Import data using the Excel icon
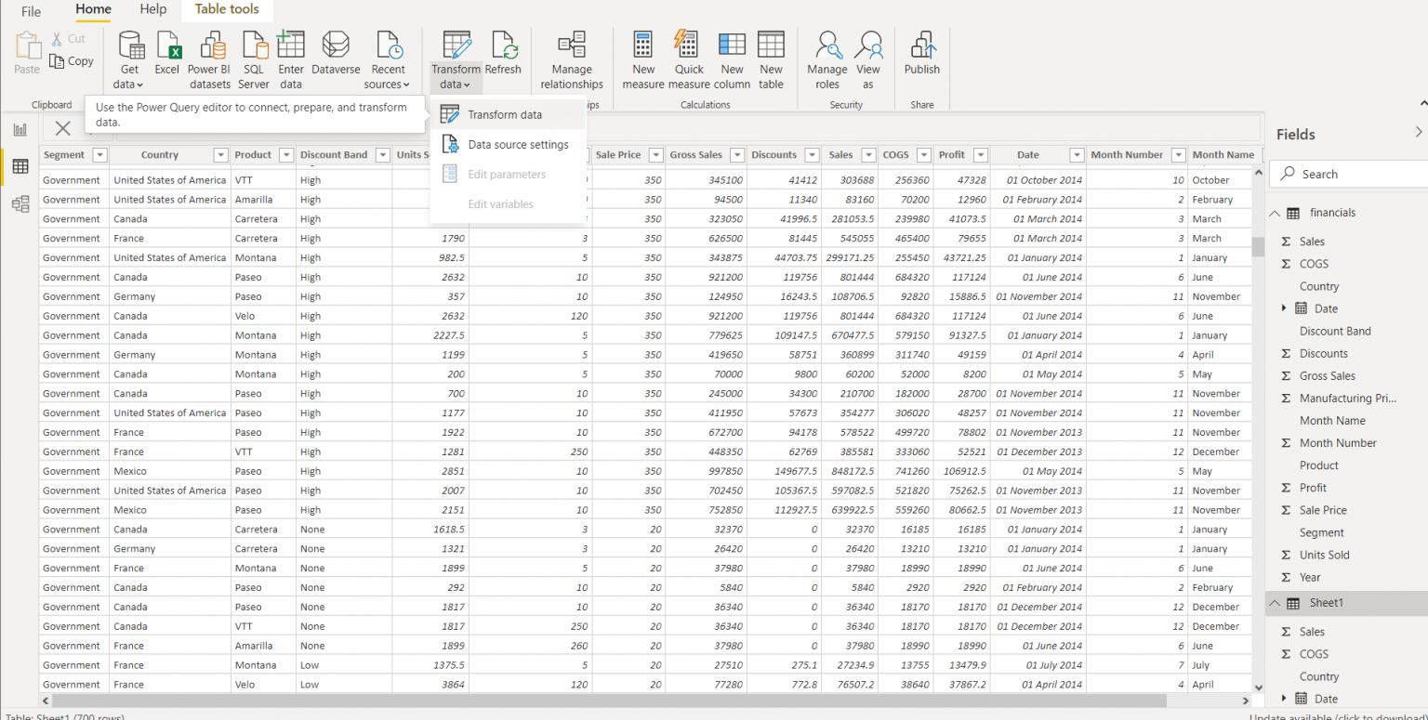Image resolution: width=1428 pixels, height=720 pixels. point(167,56)
